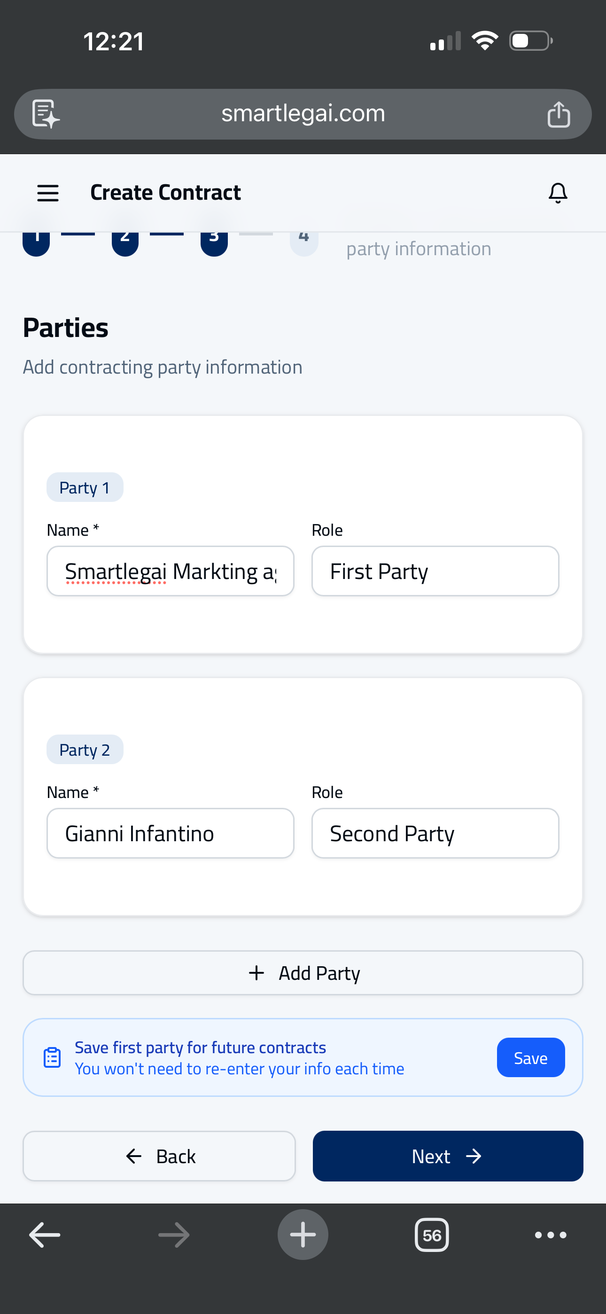The height and width of the screenshot is (1314, 606).
Task: Open browser more options menu
Action: (551, 1235)
